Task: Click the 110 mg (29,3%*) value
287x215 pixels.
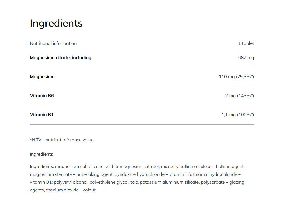Action: [237, 77]
